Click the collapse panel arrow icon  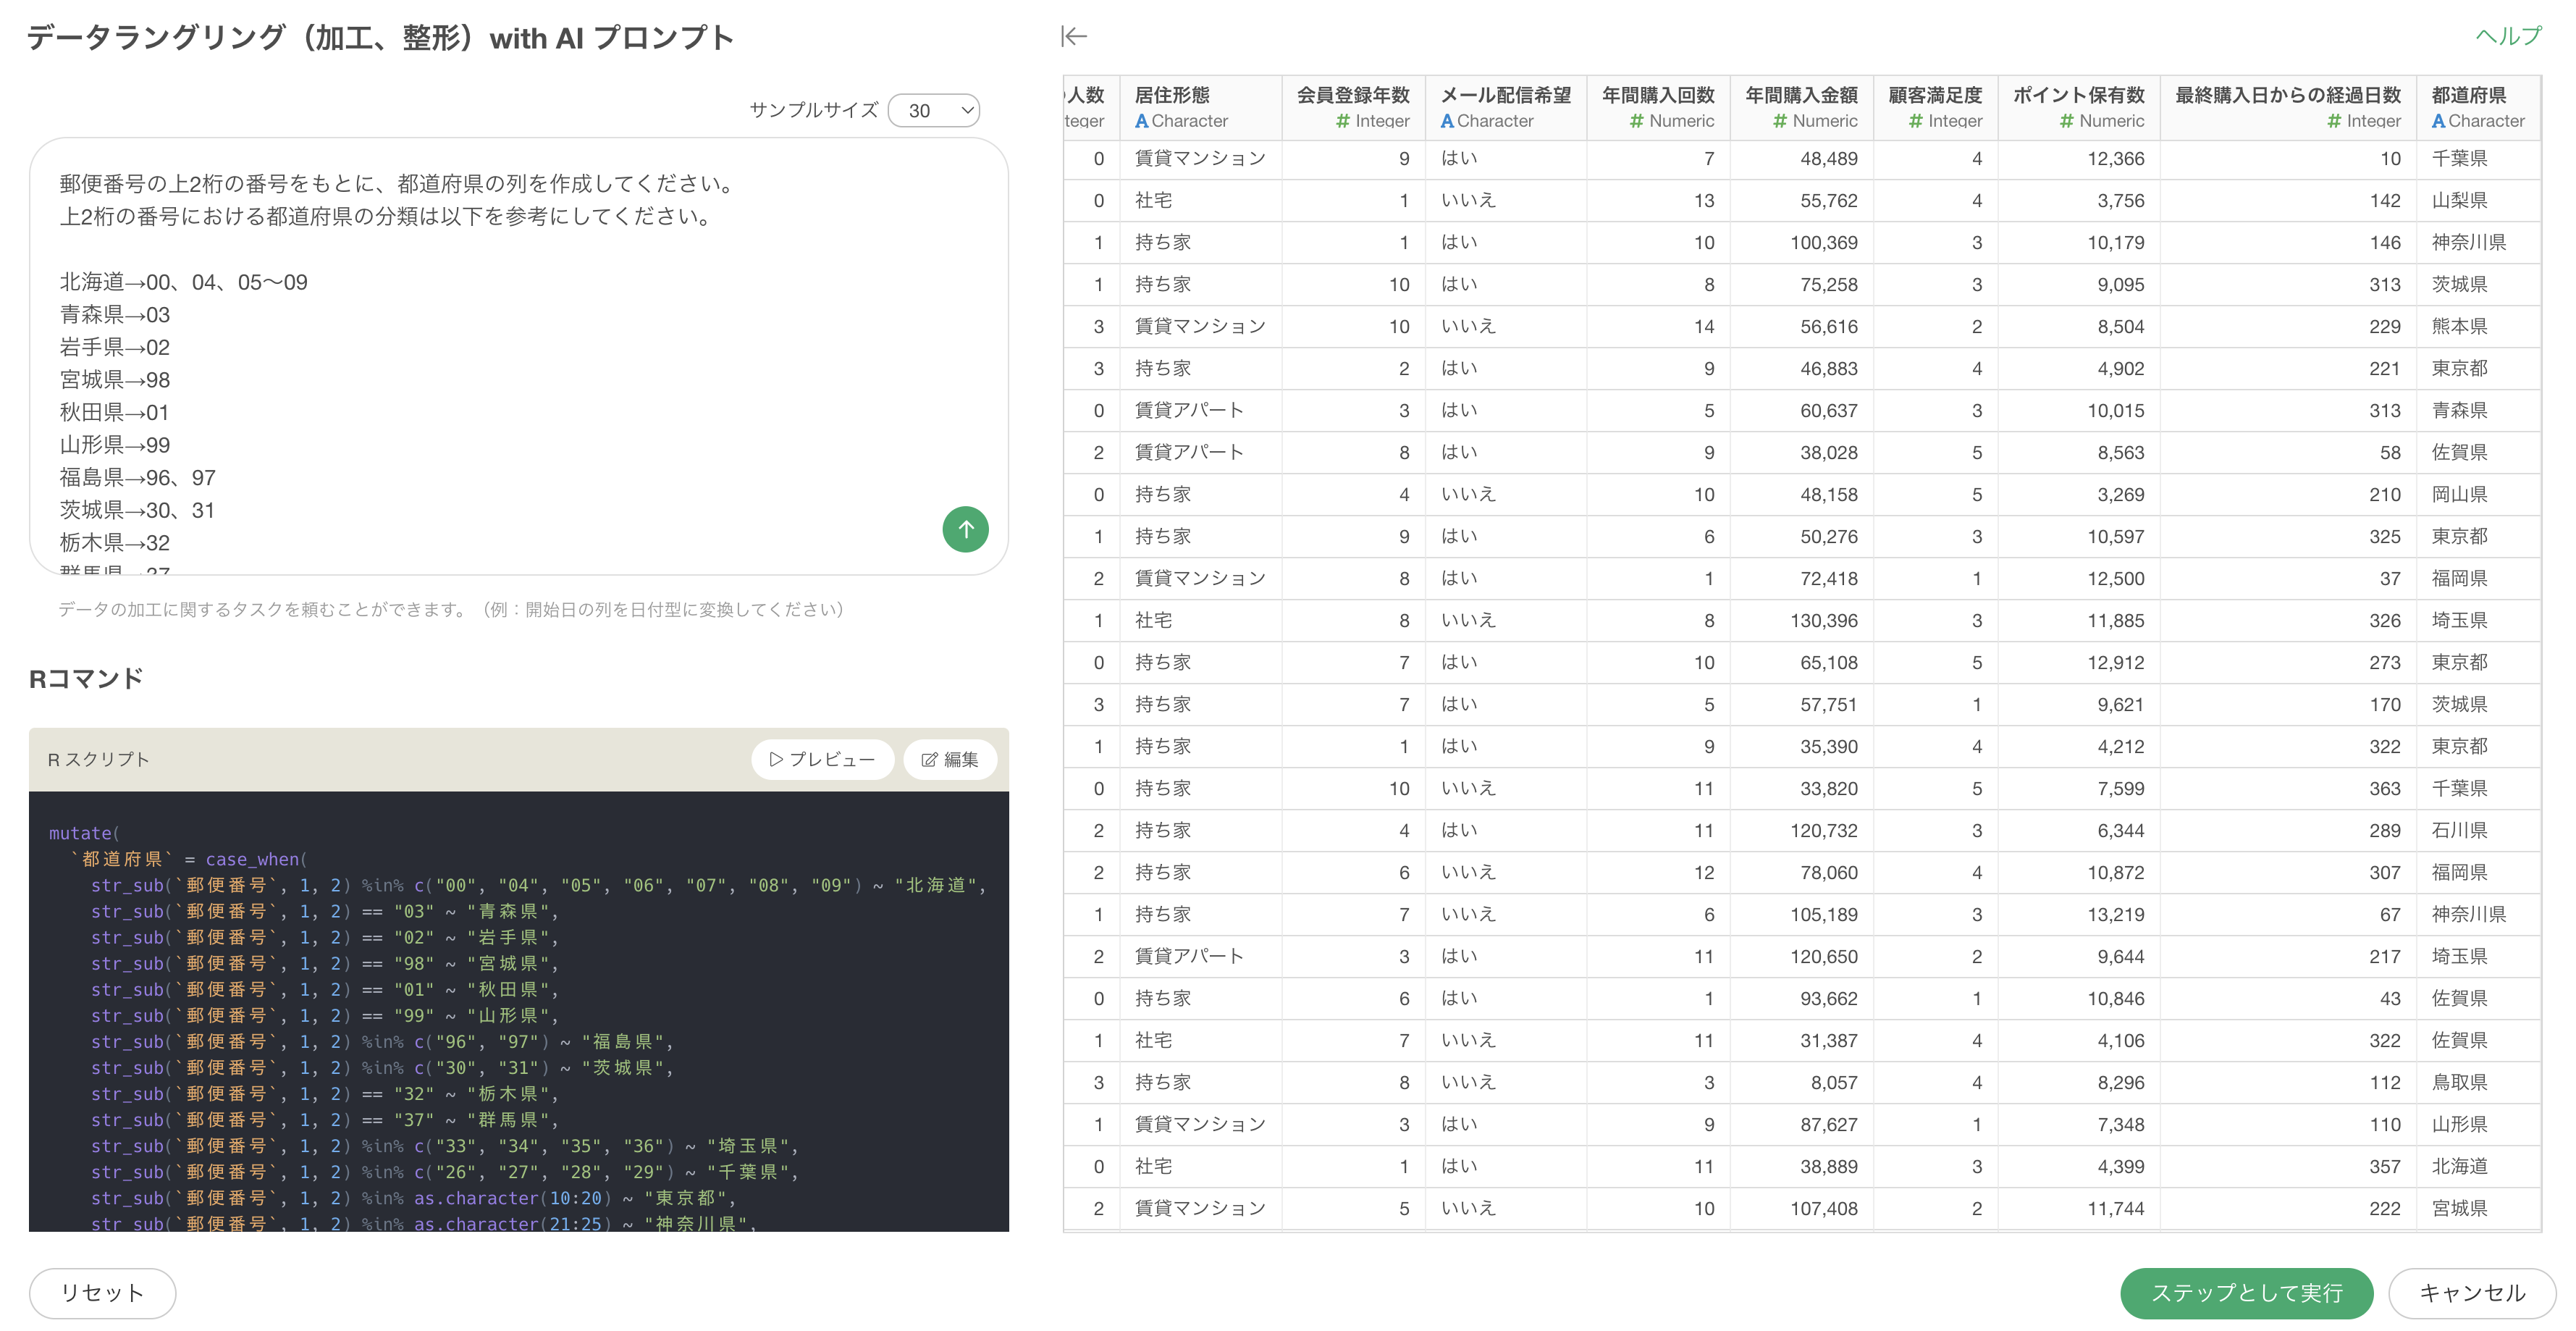click(1074, 37)
